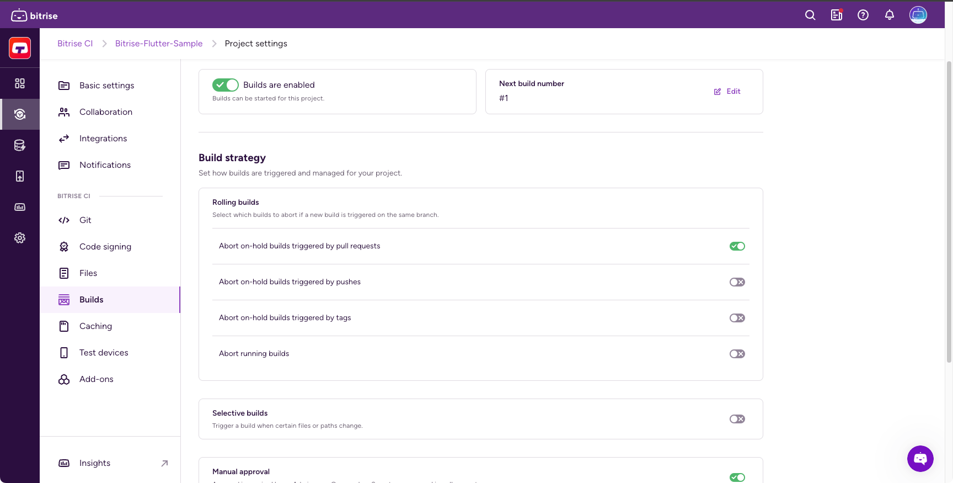This screenshot has height=483, width=953.
Task: Navigate to Bitrise-Flutter-Sample breadcrumb
Action: [x=159, y=44]
